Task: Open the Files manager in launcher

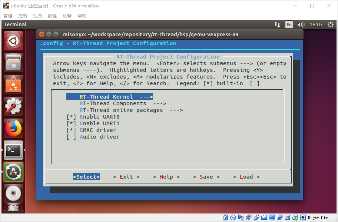Action: click(x=13, y=63)
